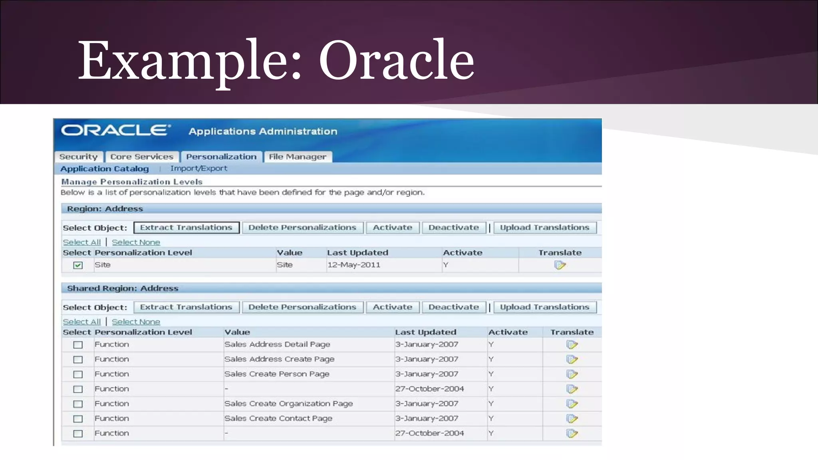The image size is (818, 460).
Task: Click Upload Translations in Shared Region: Address
Action: tap(545, 307)
